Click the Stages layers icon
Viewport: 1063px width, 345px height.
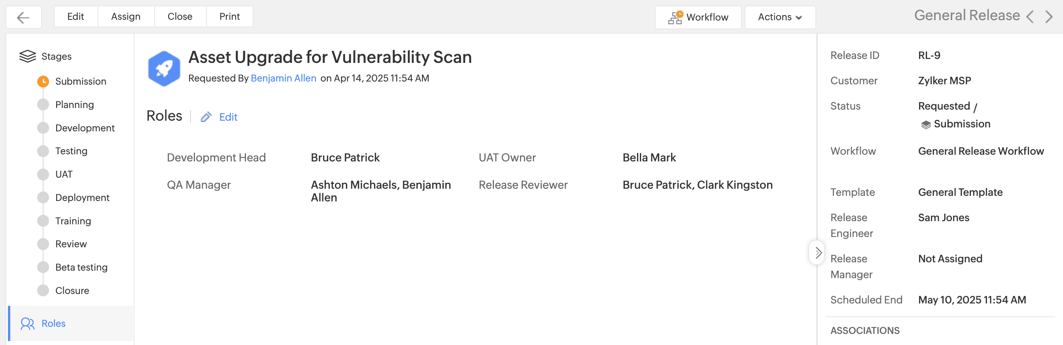pos(28,56)
